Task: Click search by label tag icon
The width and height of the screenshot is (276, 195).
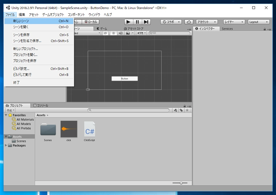Action: (181, 110)
